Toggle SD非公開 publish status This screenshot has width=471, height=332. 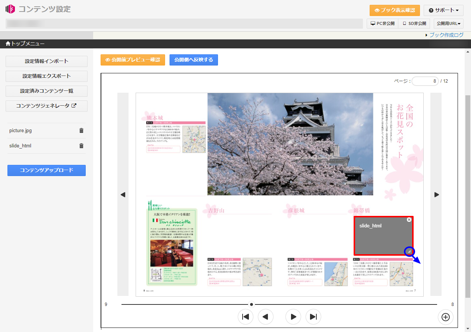tap(414, 23)
